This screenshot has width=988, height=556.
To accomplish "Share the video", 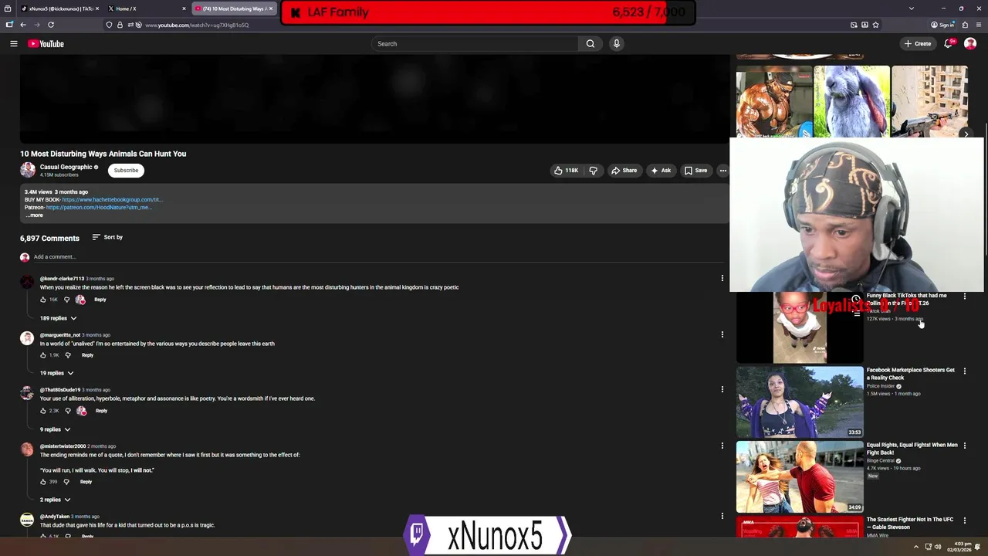I will tap(624, 171).
